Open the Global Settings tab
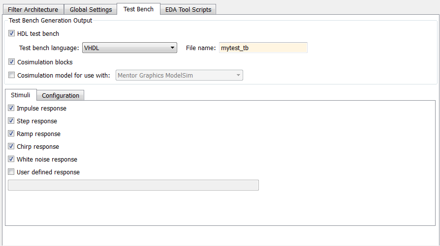 (x=91, y=10)
